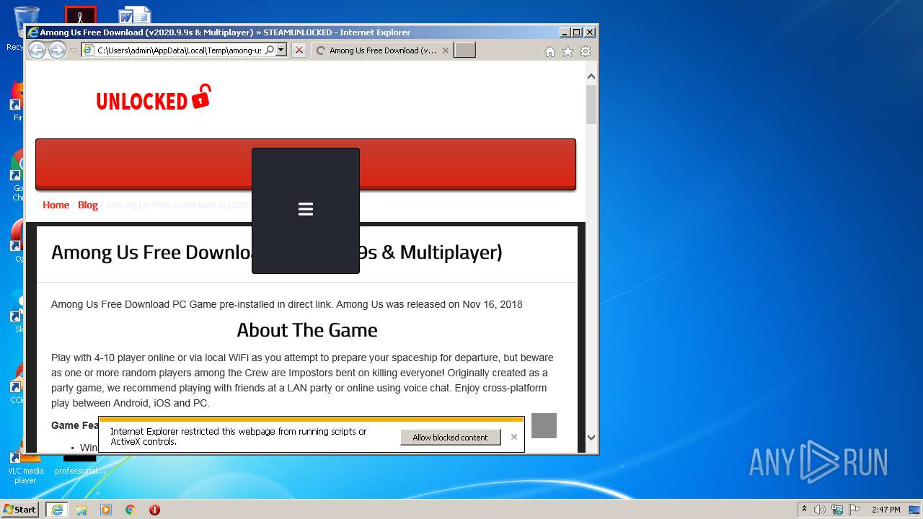Click the 'Allow blocked content' button
Viewport: 923px width, 519px height.
coord(451,438)
